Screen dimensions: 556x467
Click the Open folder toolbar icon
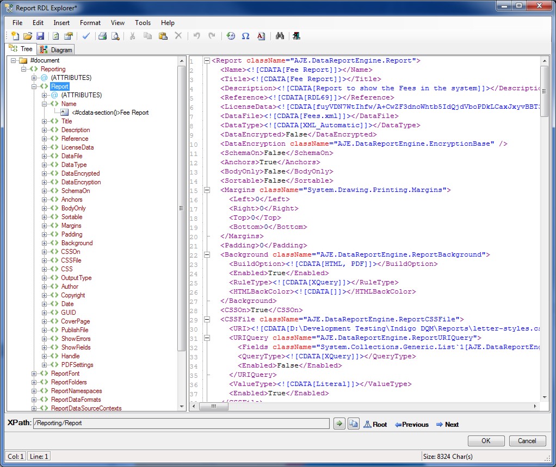[27, 36]
